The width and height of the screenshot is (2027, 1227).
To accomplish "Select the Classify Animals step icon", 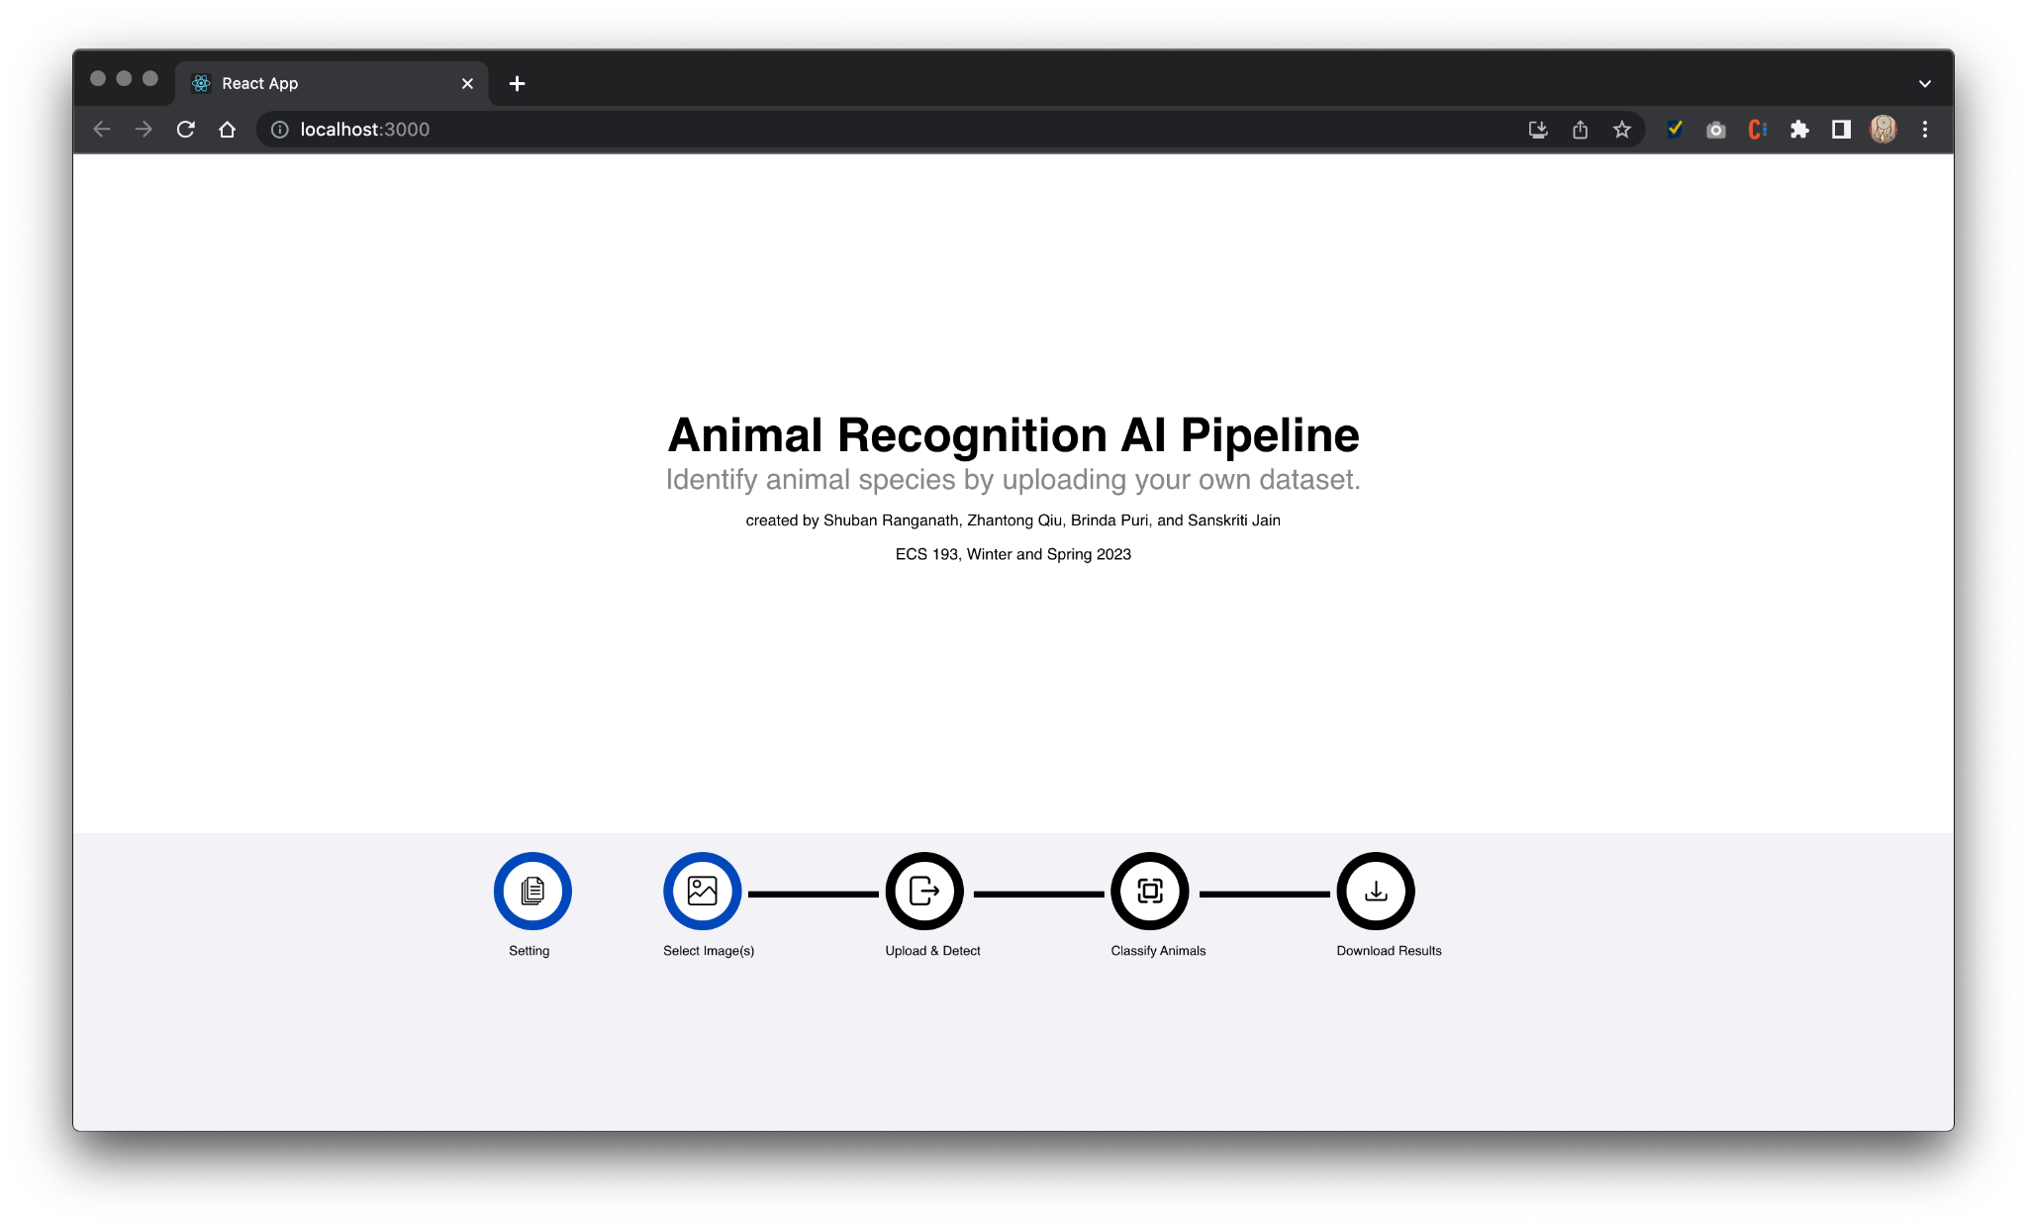I will pos(1149,891).
